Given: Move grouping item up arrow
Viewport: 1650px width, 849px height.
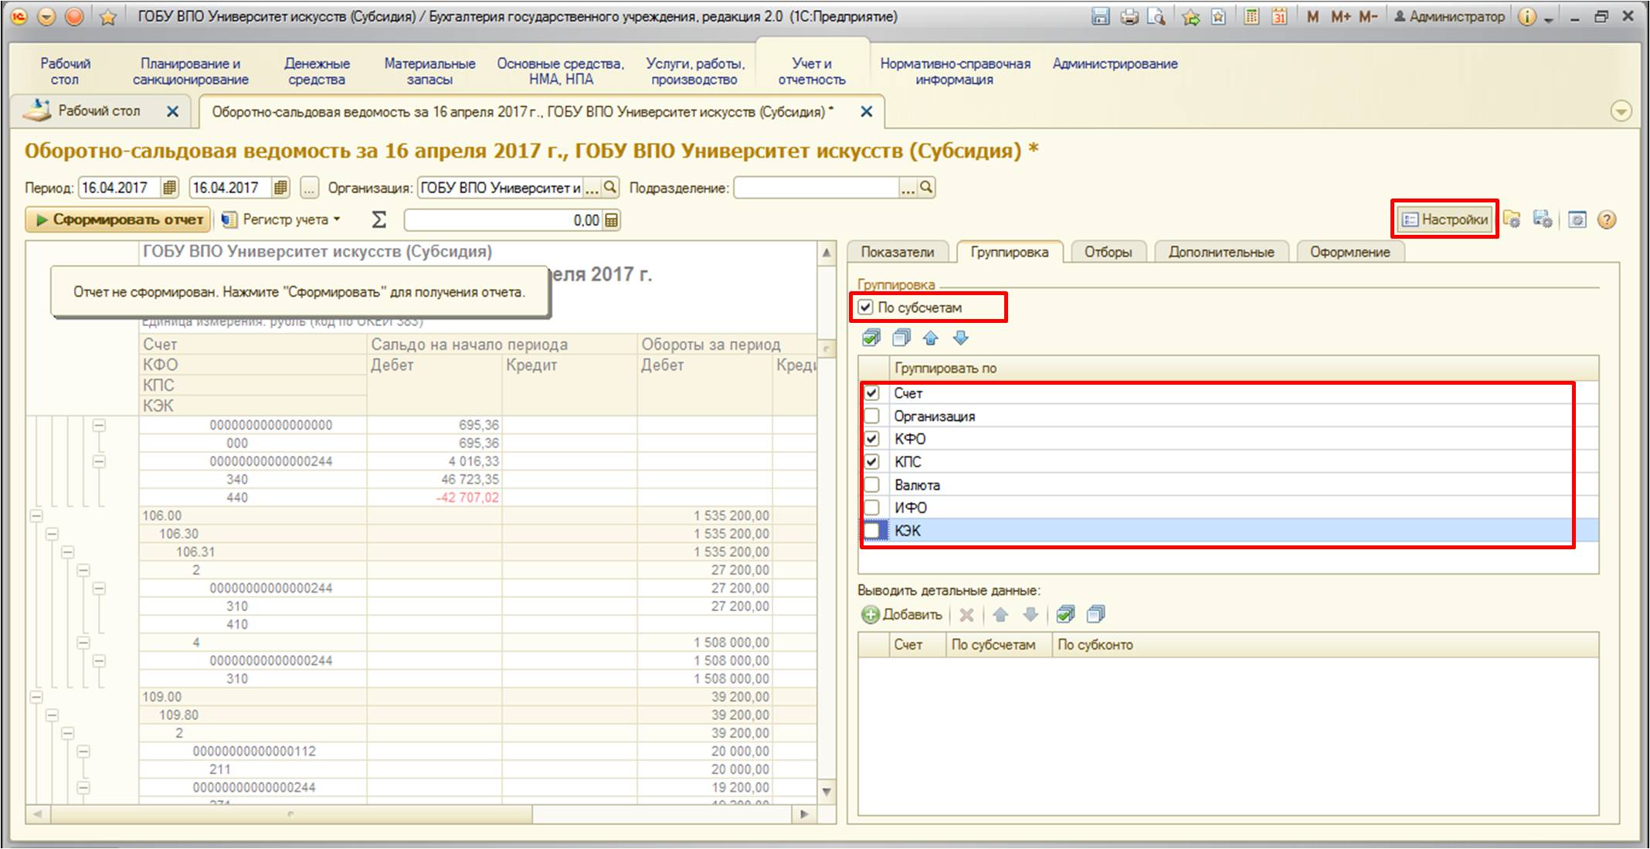Looking at the screenshot, I should (931, 338).
